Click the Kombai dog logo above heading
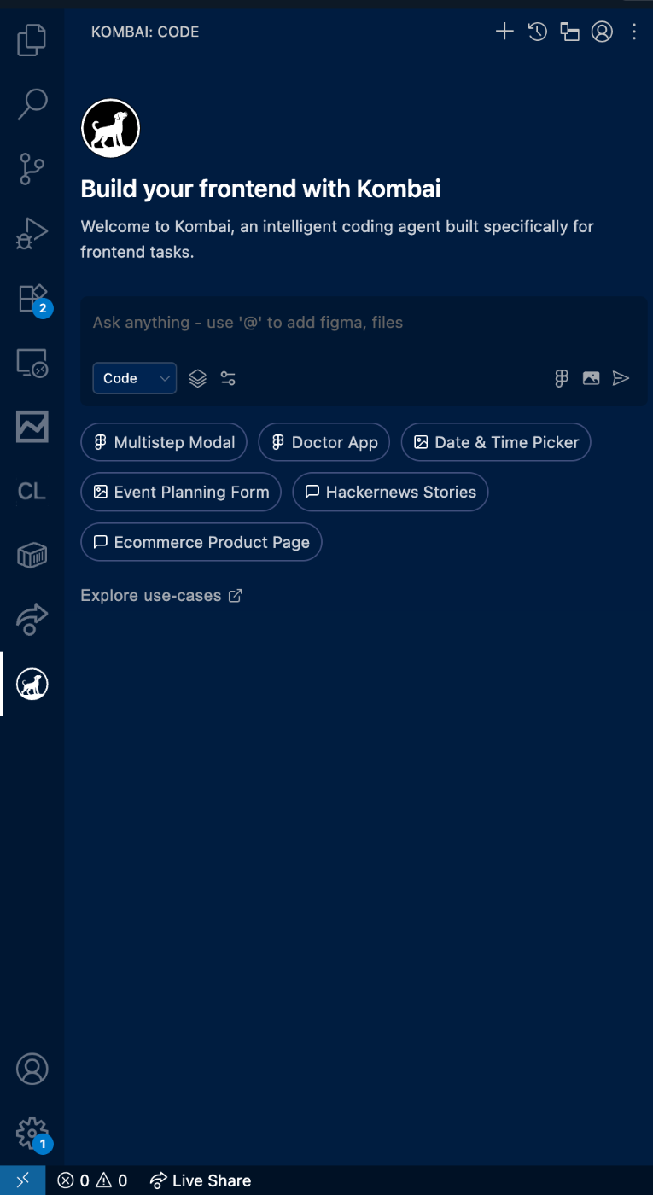This screenshot has width=653, height=1195. click(x=110, y=129)
